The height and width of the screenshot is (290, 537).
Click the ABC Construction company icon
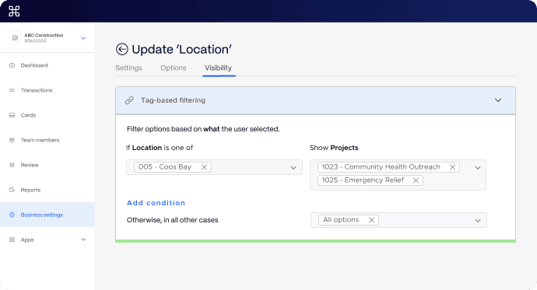coord(15,37)
